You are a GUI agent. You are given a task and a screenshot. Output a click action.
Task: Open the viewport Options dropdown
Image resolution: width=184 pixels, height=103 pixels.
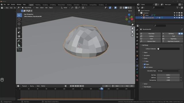tap(131, 11)
